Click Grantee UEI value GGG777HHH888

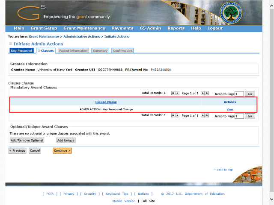tap(110, 70)
